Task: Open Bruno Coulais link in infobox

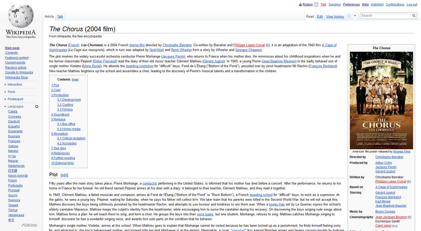Action: 385,212
